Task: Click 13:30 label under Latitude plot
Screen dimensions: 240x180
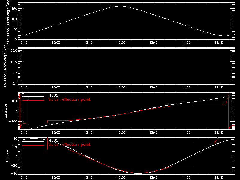Action: (x=121, y=178)
